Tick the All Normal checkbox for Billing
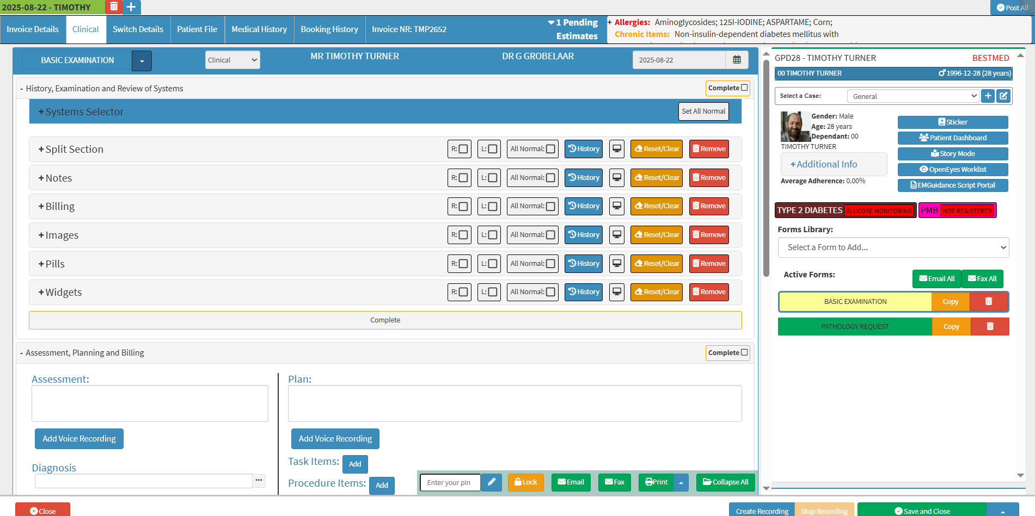Image resolution: width=1035 pixels, height=516 pixels. (x=550, y=207)
